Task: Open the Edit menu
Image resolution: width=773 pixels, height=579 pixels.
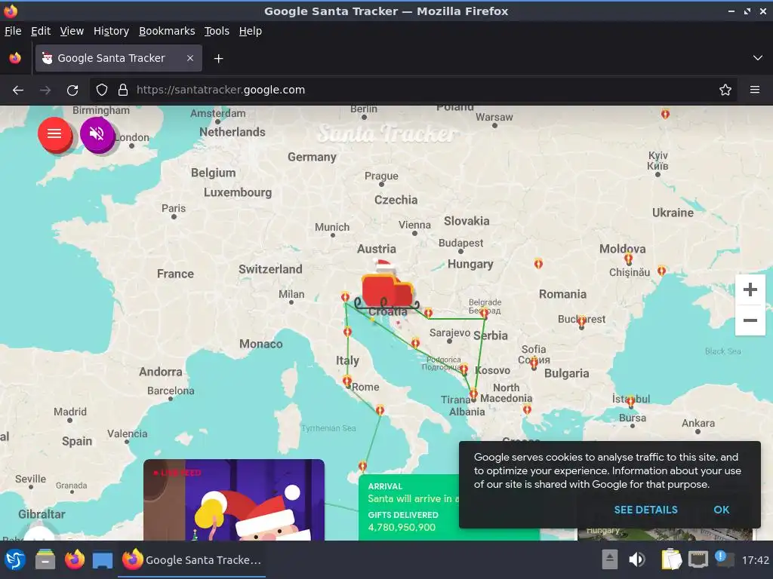Action: 41,31
